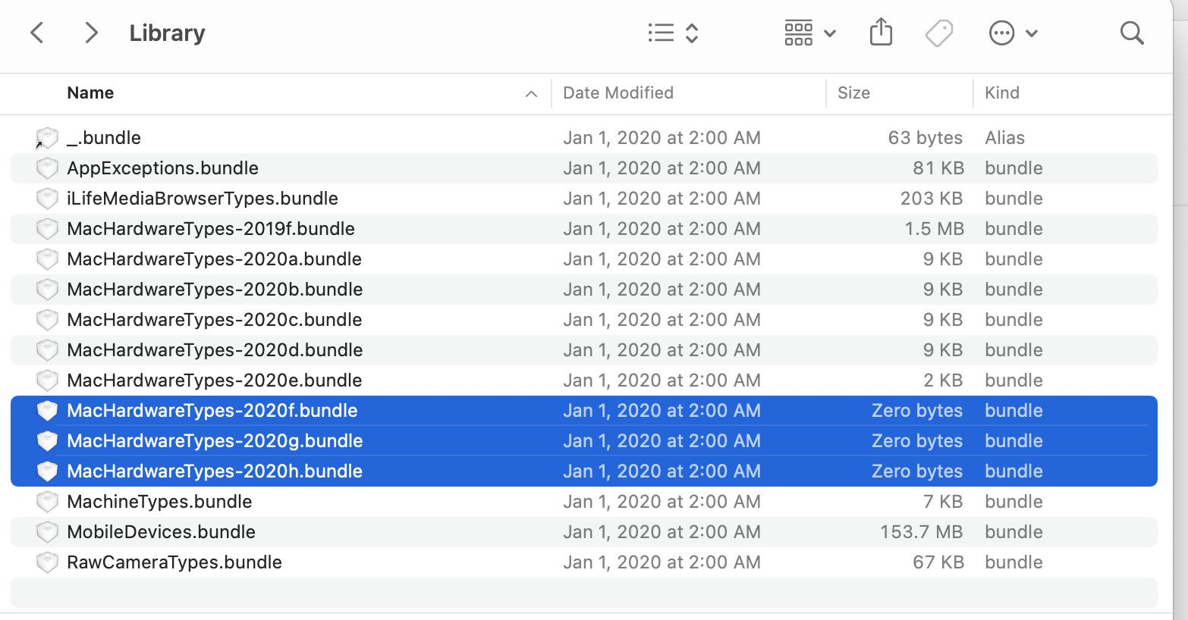Click the MacHardwareTypes-2020e.bundle icon
Screen dimensions: 1188x620
point(47,380)
